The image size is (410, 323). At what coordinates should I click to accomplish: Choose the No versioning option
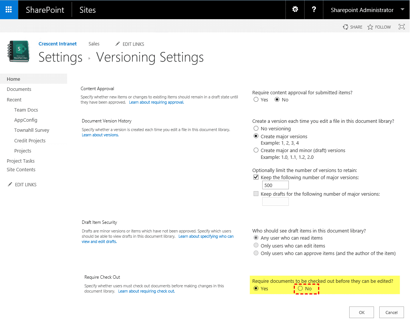[256, 128]
